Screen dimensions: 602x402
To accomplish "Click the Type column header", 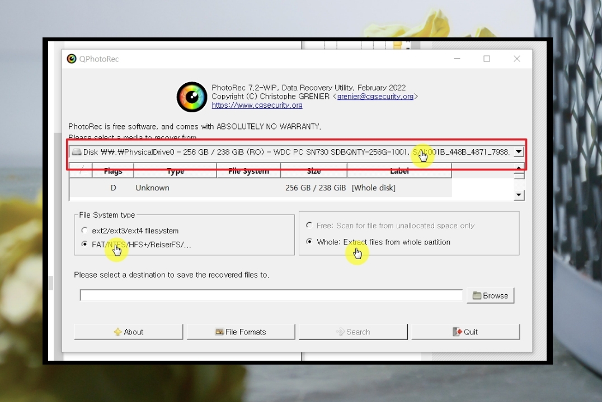I will [x=175, y=171].
